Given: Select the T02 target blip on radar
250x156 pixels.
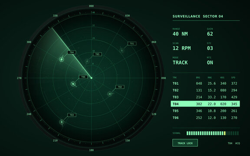Looking at the screenshot, I should point(110,94).
